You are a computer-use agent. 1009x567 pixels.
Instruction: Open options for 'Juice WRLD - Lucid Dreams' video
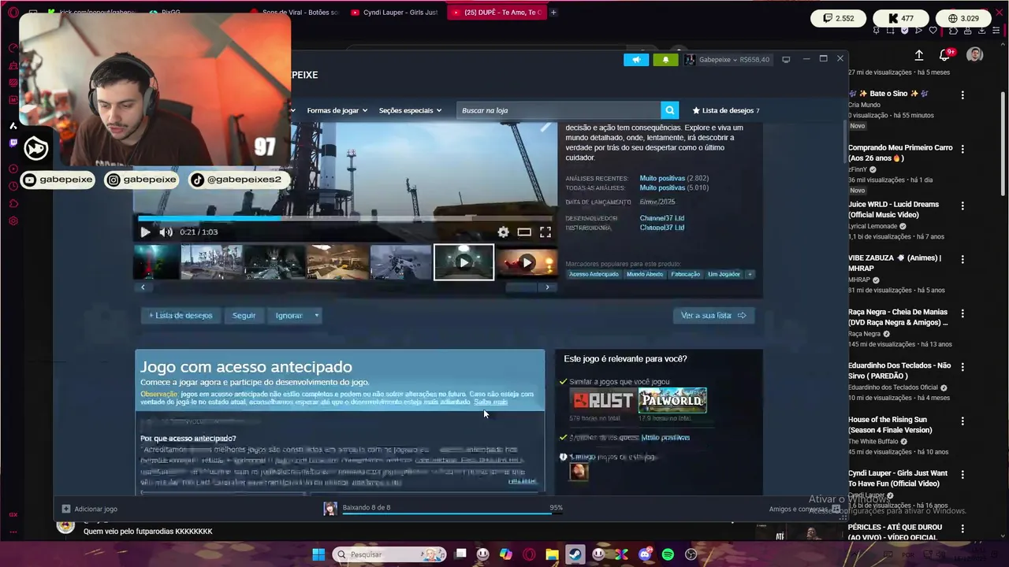coord(962,206)
